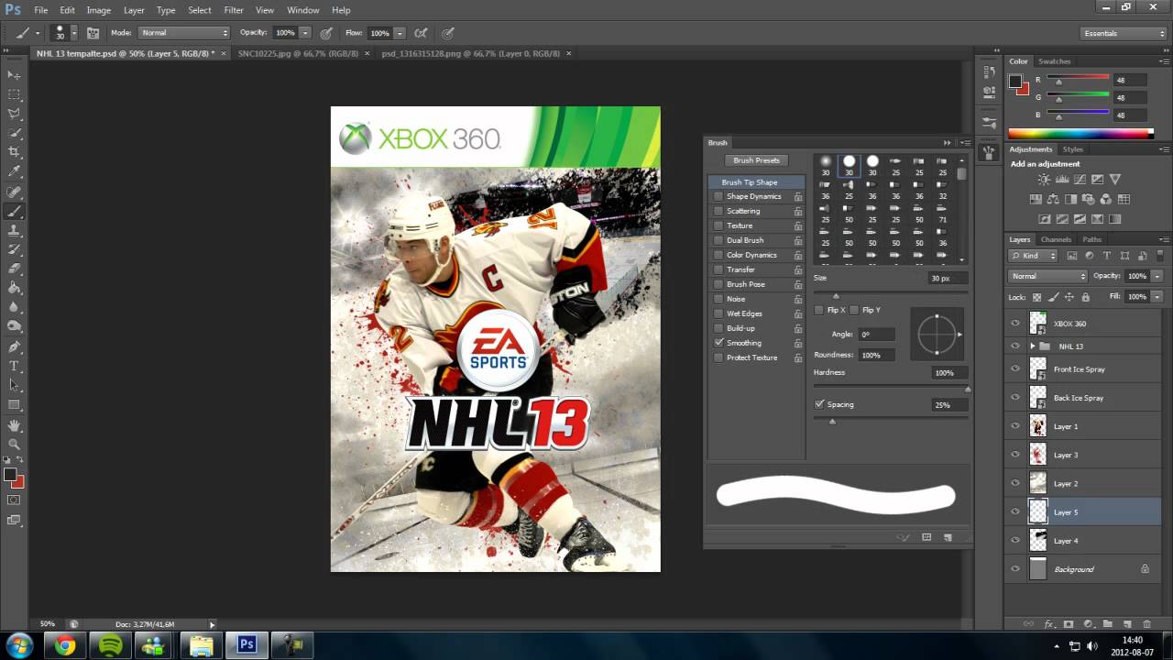
Task: Open the layer blend mode dropdown
Action: 1047,276
